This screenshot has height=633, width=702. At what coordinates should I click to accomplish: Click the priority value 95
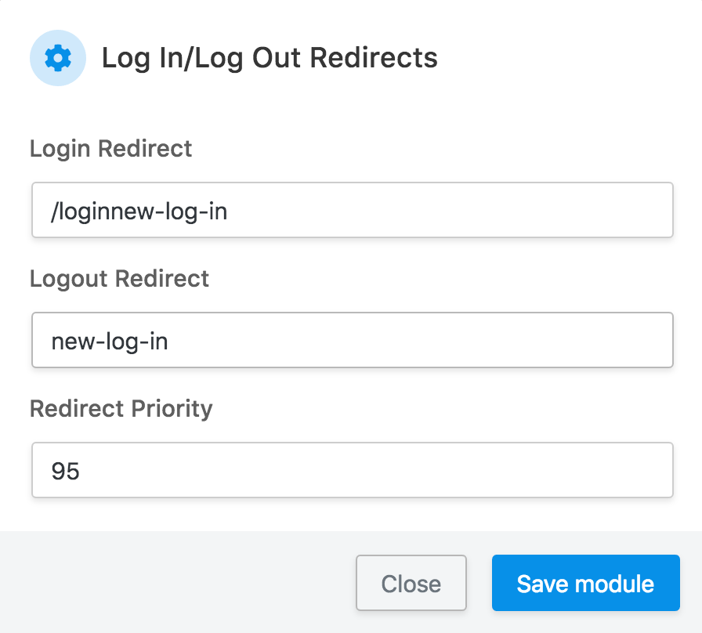[x=66, y=471]
